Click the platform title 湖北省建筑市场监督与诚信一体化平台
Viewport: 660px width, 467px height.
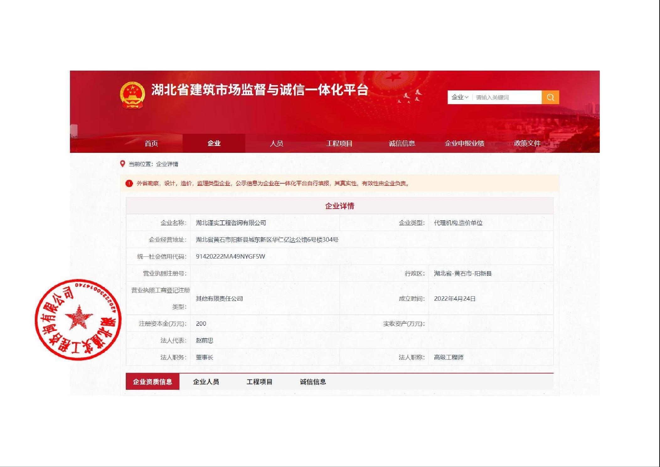coord(259,90)
